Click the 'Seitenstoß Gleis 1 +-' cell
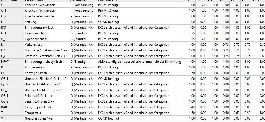The image size is (265, 122). pyautogui.click(x=47, y=96)
